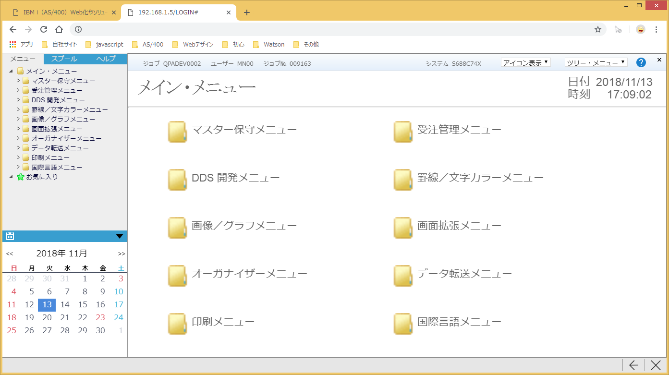Open the 国際言語メニュー link in main panel

coord(459,322)
